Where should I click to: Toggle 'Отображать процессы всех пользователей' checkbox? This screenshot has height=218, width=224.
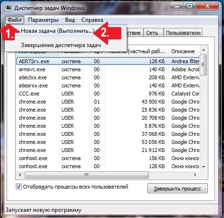coord(19,187)
